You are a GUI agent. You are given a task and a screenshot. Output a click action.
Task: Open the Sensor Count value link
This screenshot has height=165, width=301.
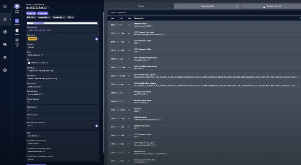pos(28,118)
